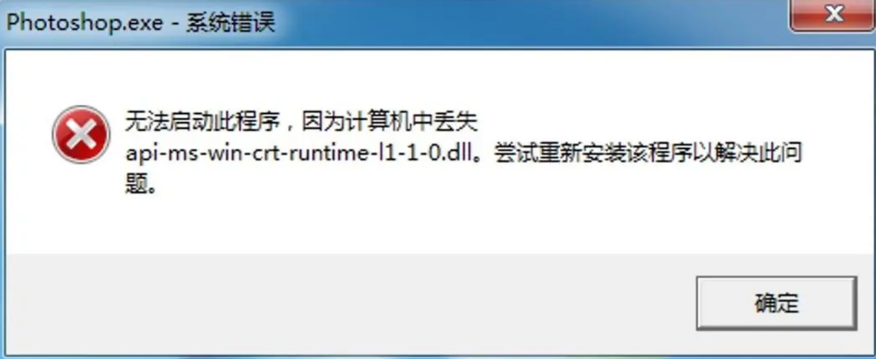Screen dimensions: 876x359
Task: Click the red error icon
Action: (x=81, y=134)
